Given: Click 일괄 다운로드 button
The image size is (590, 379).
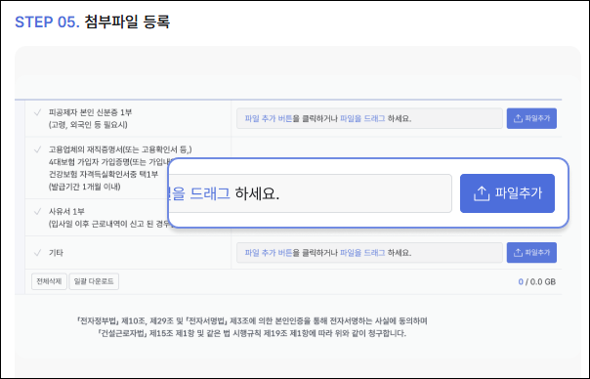Looking at the screenshot, I should [x=94, y=281].
